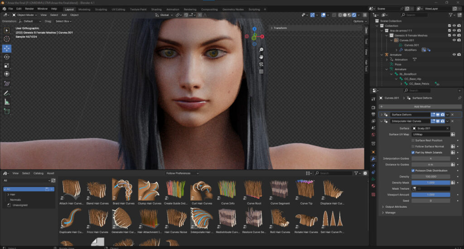464x249 pixels.
Task: Collapse the Interpolate Hair Curves modifier
Action: pyautogui.click(x=382, y=121)
